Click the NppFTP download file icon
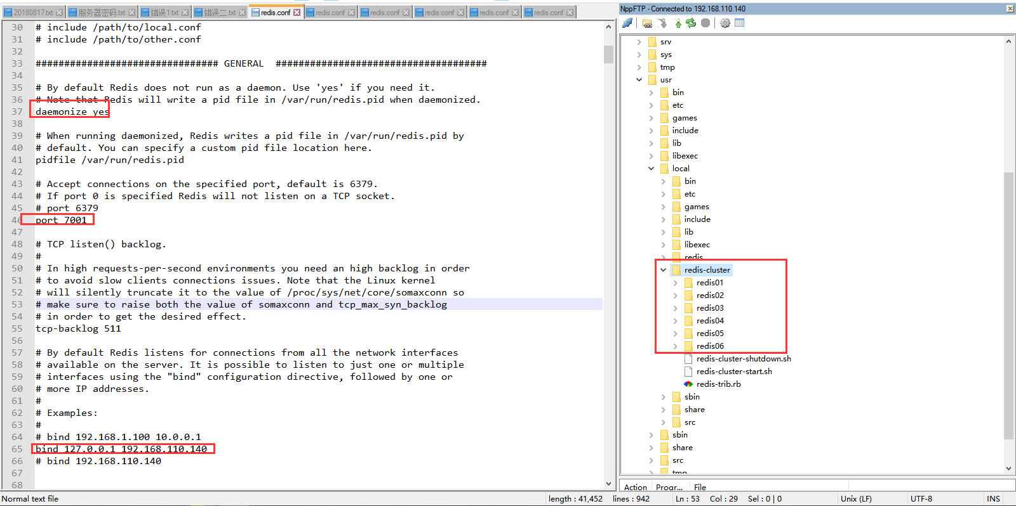1016x506 pixels. click(x=663, y=23)
